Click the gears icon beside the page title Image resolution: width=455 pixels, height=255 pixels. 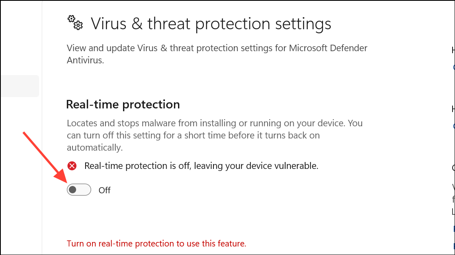point(75,23)
